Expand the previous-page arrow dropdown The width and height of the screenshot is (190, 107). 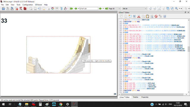click(79, 9)
